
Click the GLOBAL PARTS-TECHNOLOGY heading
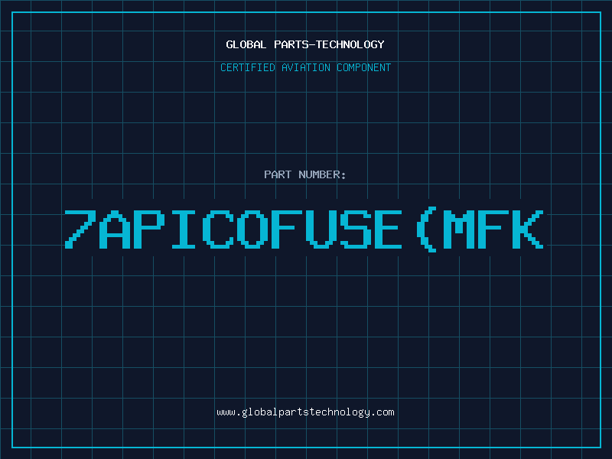point(305,44)
